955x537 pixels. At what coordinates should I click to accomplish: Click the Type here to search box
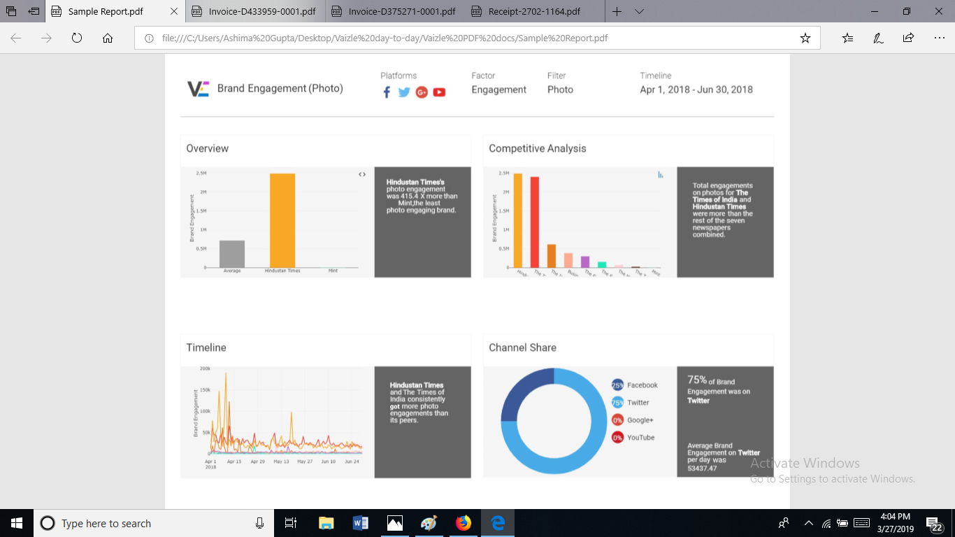pyautogui.click(x=154, y=523)
